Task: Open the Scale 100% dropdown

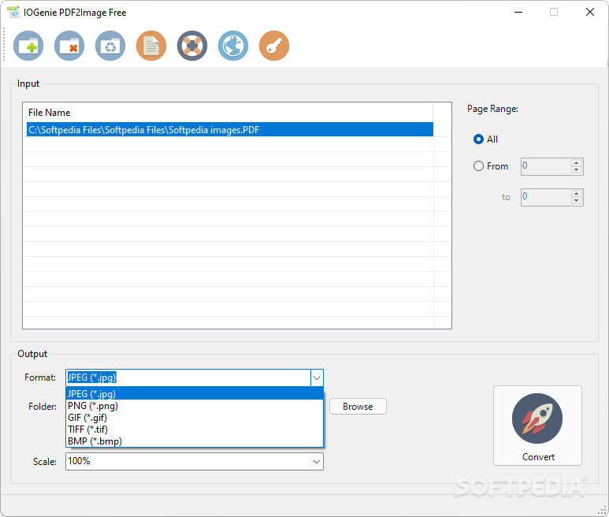Action: click(x=194, y=462)
